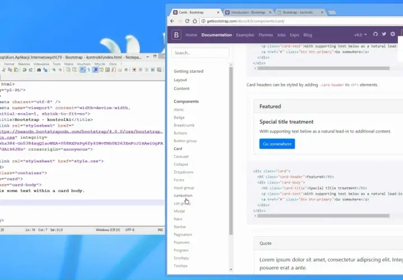
Task: Expand Getting started section in sidebar
Action: pos(189,71)
